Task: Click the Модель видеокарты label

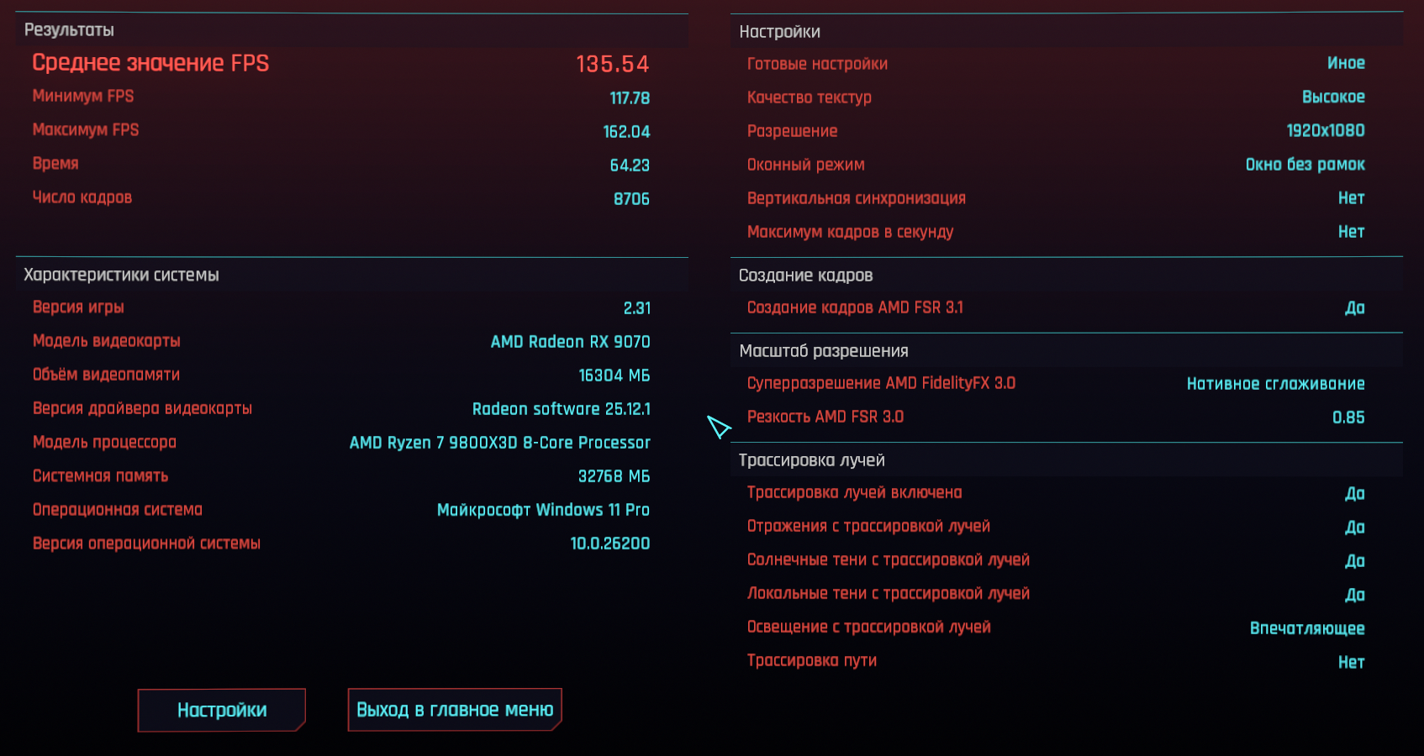Action: coord(107,341)
